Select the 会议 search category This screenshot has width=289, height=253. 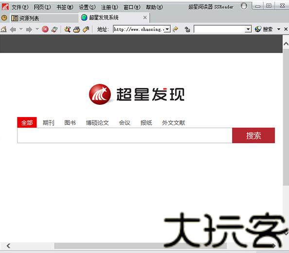point(125,123)
